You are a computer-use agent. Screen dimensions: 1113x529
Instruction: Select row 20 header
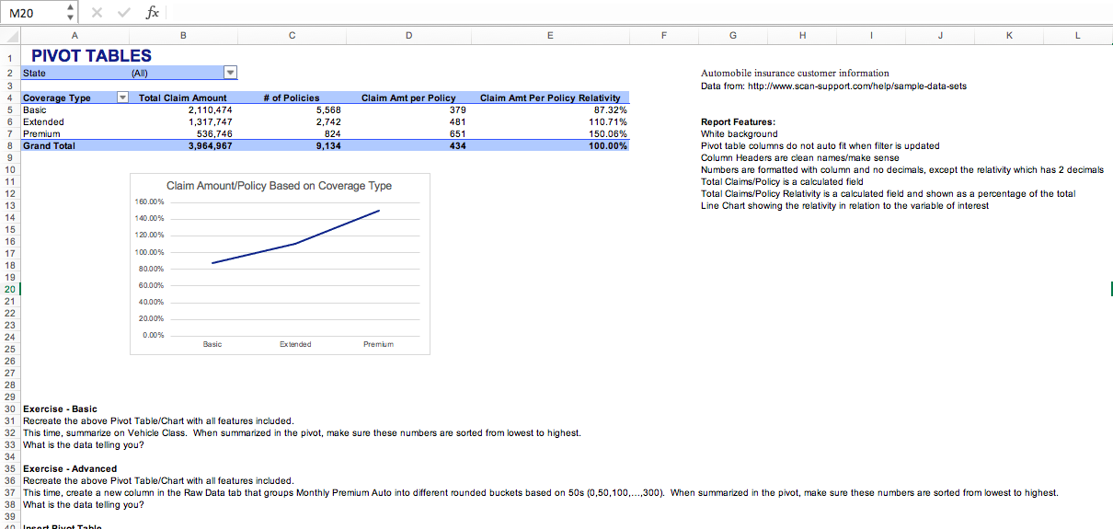[9, 289]
